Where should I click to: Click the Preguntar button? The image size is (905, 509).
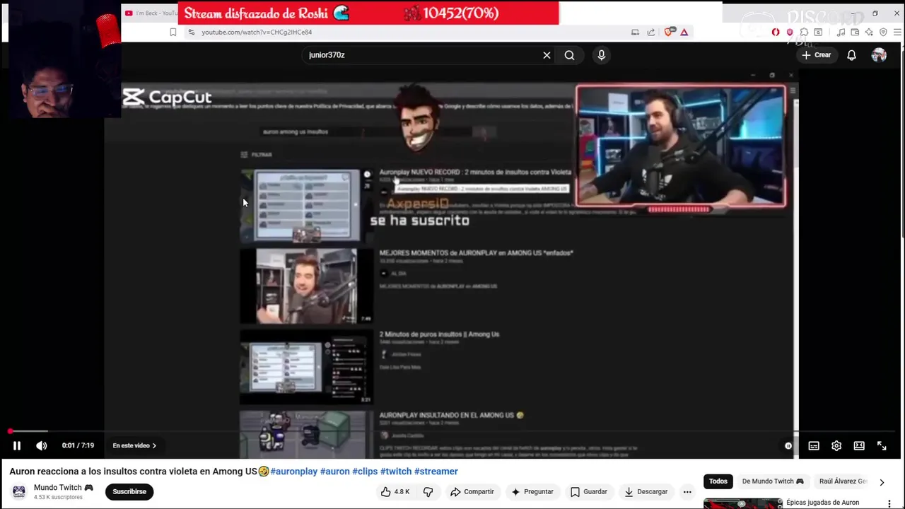532,492
